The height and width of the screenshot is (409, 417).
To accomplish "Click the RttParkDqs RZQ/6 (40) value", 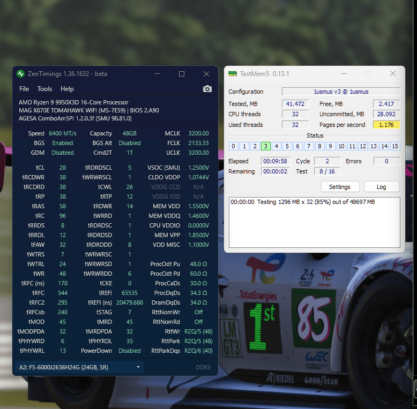I will pos(198,351).
